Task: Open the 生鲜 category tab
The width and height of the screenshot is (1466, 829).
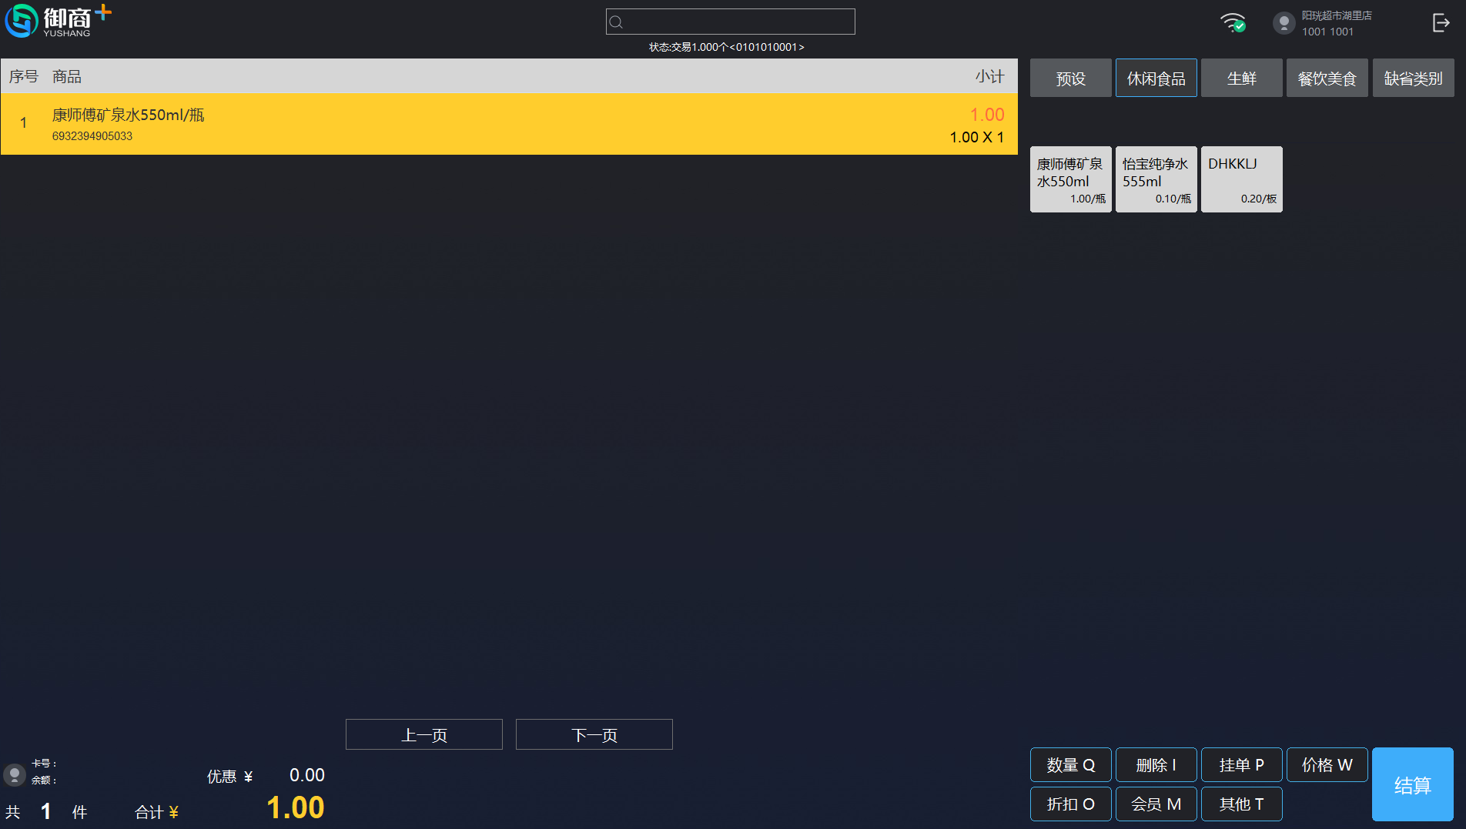Action: click(x=1241, y=79)
